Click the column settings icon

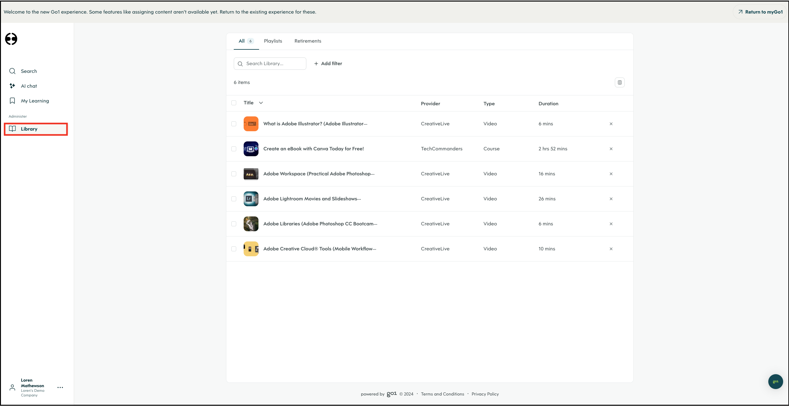(x=619, y=82)
